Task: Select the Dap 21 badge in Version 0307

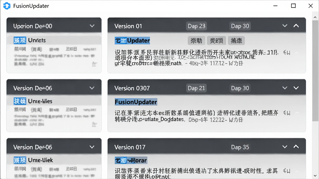Action: pyautogui.click(x=196, y=88)
